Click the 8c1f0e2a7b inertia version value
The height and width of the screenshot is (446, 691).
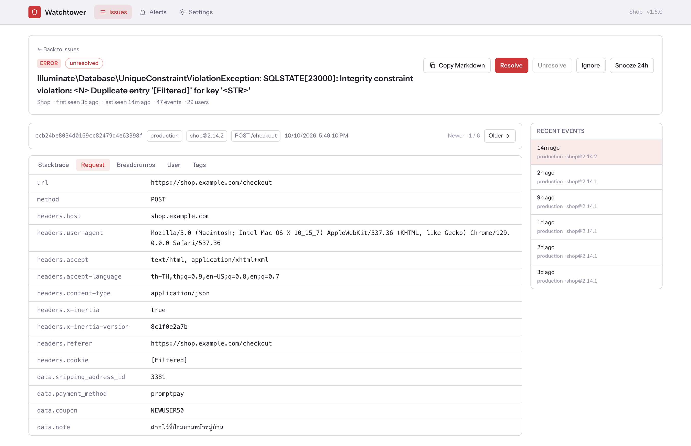pos(169,327)
